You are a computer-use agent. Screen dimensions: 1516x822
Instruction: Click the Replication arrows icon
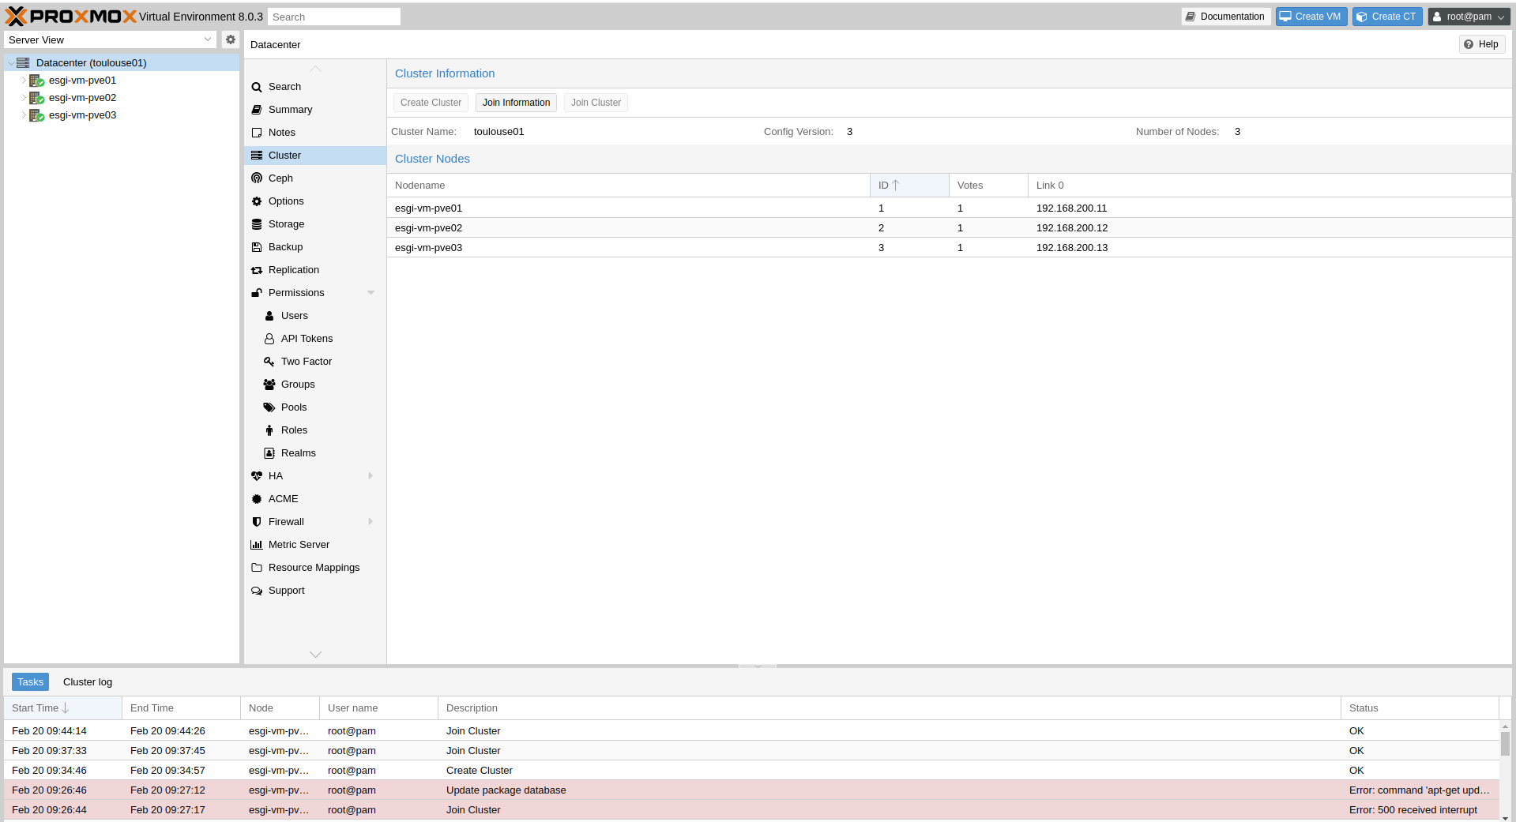[x=257, y=270]
